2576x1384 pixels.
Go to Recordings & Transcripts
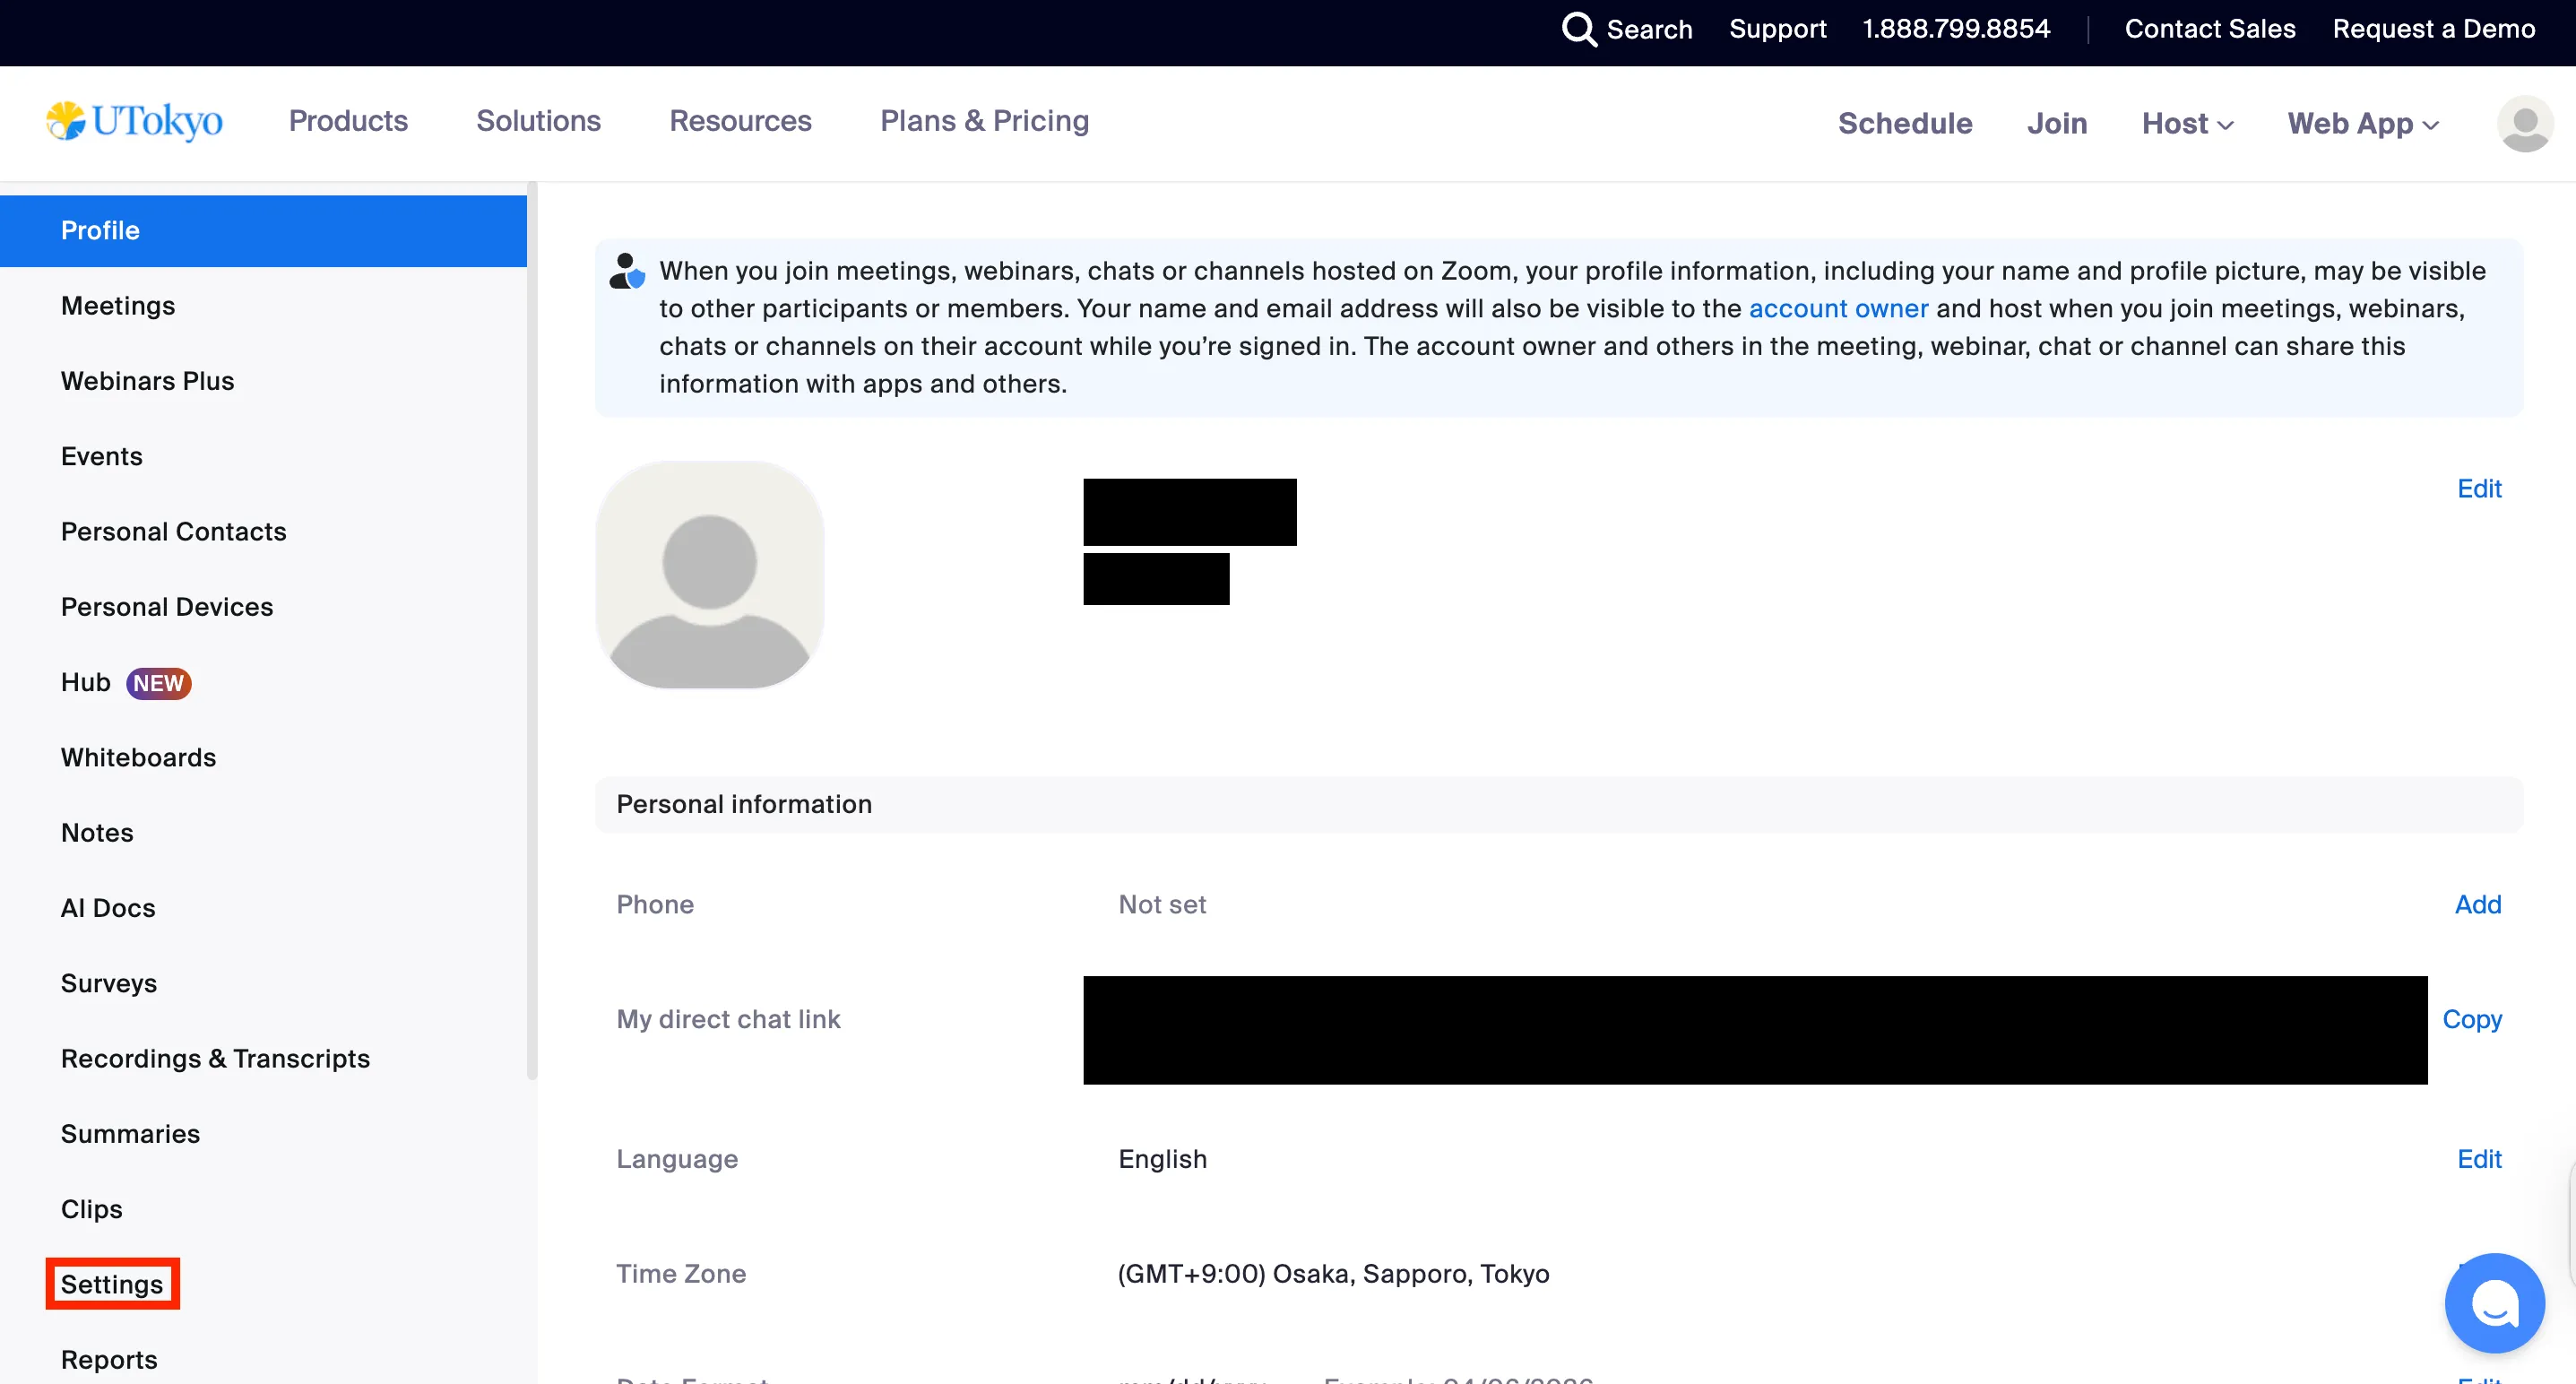coord(215,1058)
